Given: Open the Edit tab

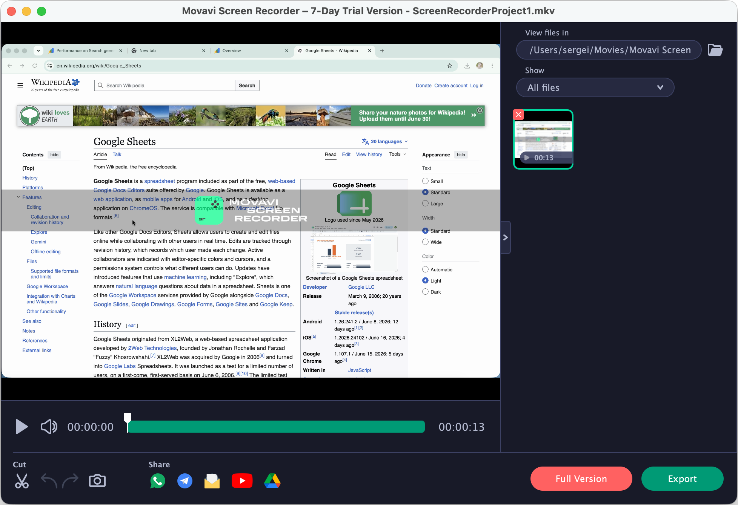Looking at the screenshot, I should pos(346,154).
